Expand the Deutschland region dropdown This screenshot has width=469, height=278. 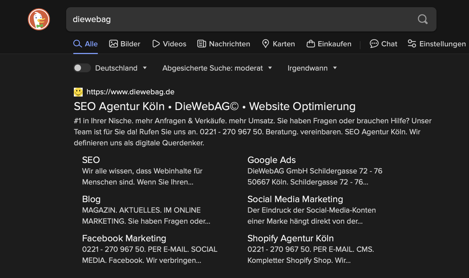[121, 68]
